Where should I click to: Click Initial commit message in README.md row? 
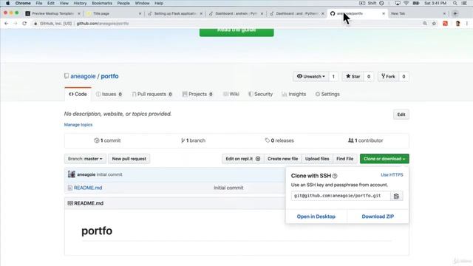coord(228,188)
